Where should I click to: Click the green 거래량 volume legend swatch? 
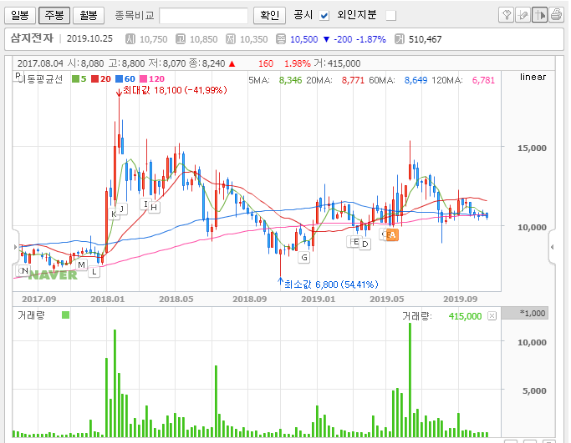(65, 315)
